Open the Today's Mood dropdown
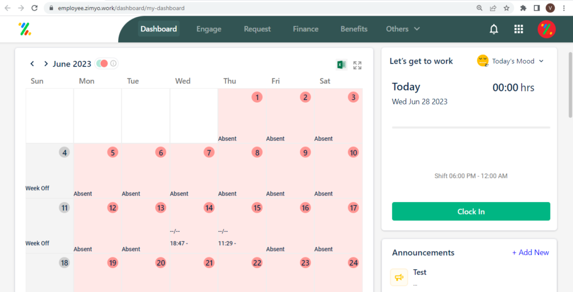Image resolution: width=573 pixels, height=292 pixels. (518, 61)
